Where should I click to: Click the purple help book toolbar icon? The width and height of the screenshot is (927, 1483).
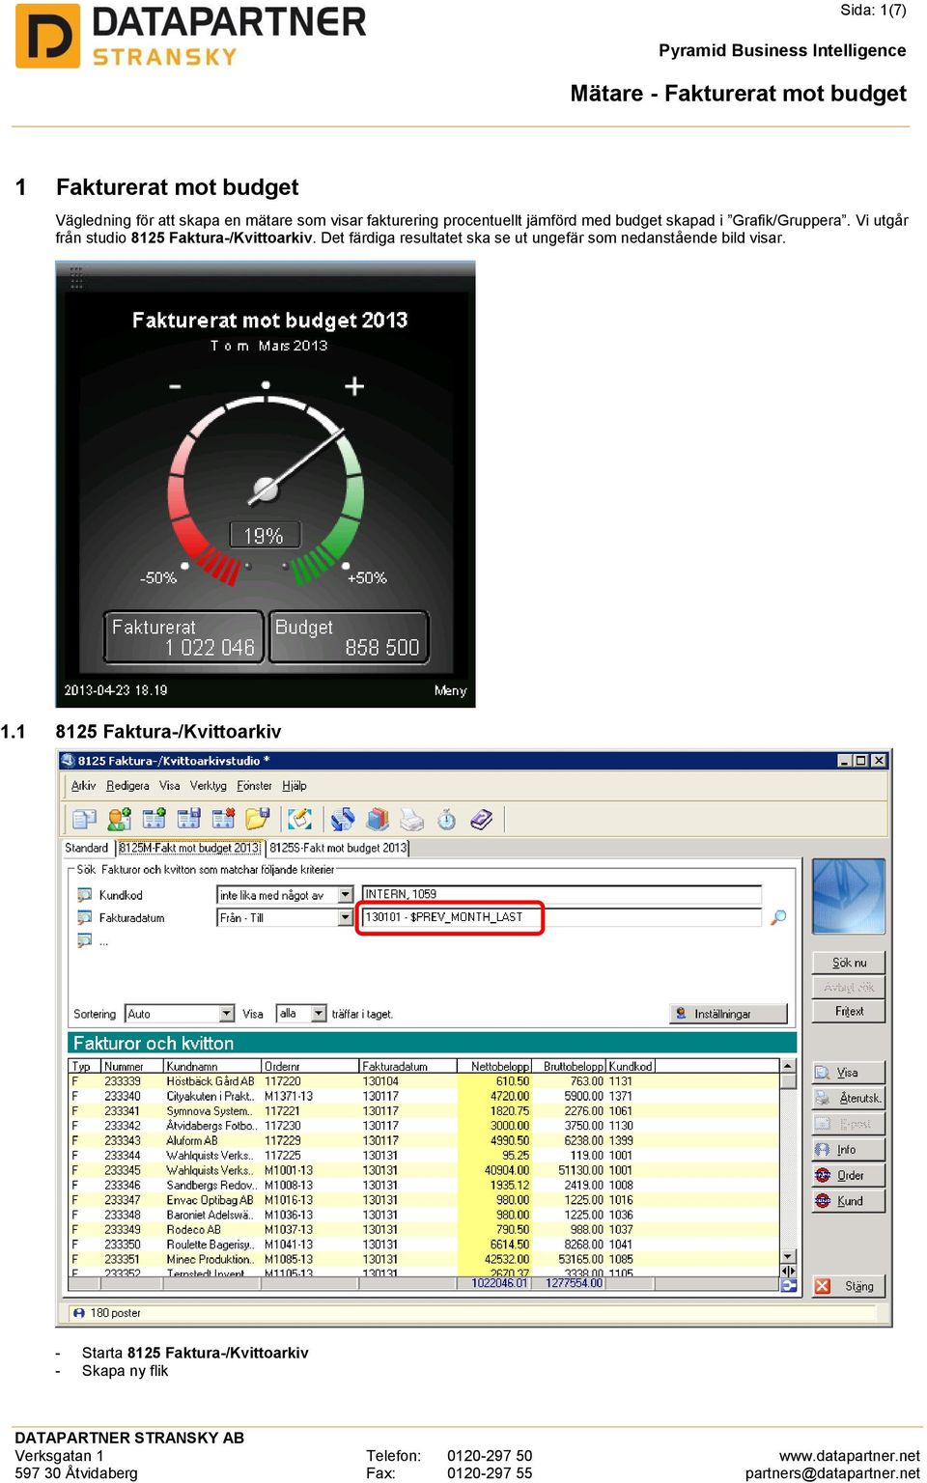pyautogui.click(x=482, y=820)
